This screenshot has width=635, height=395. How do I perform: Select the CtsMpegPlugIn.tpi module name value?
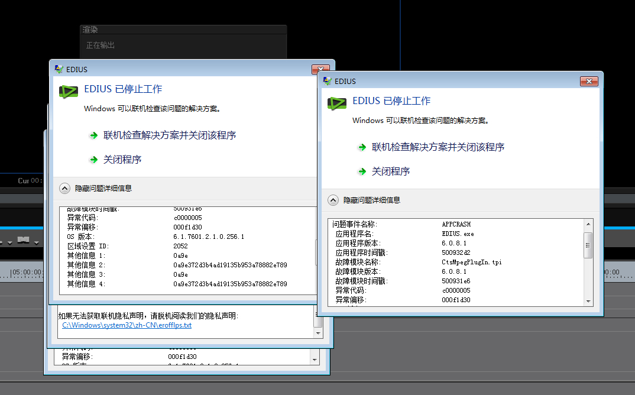click(471, 262)
